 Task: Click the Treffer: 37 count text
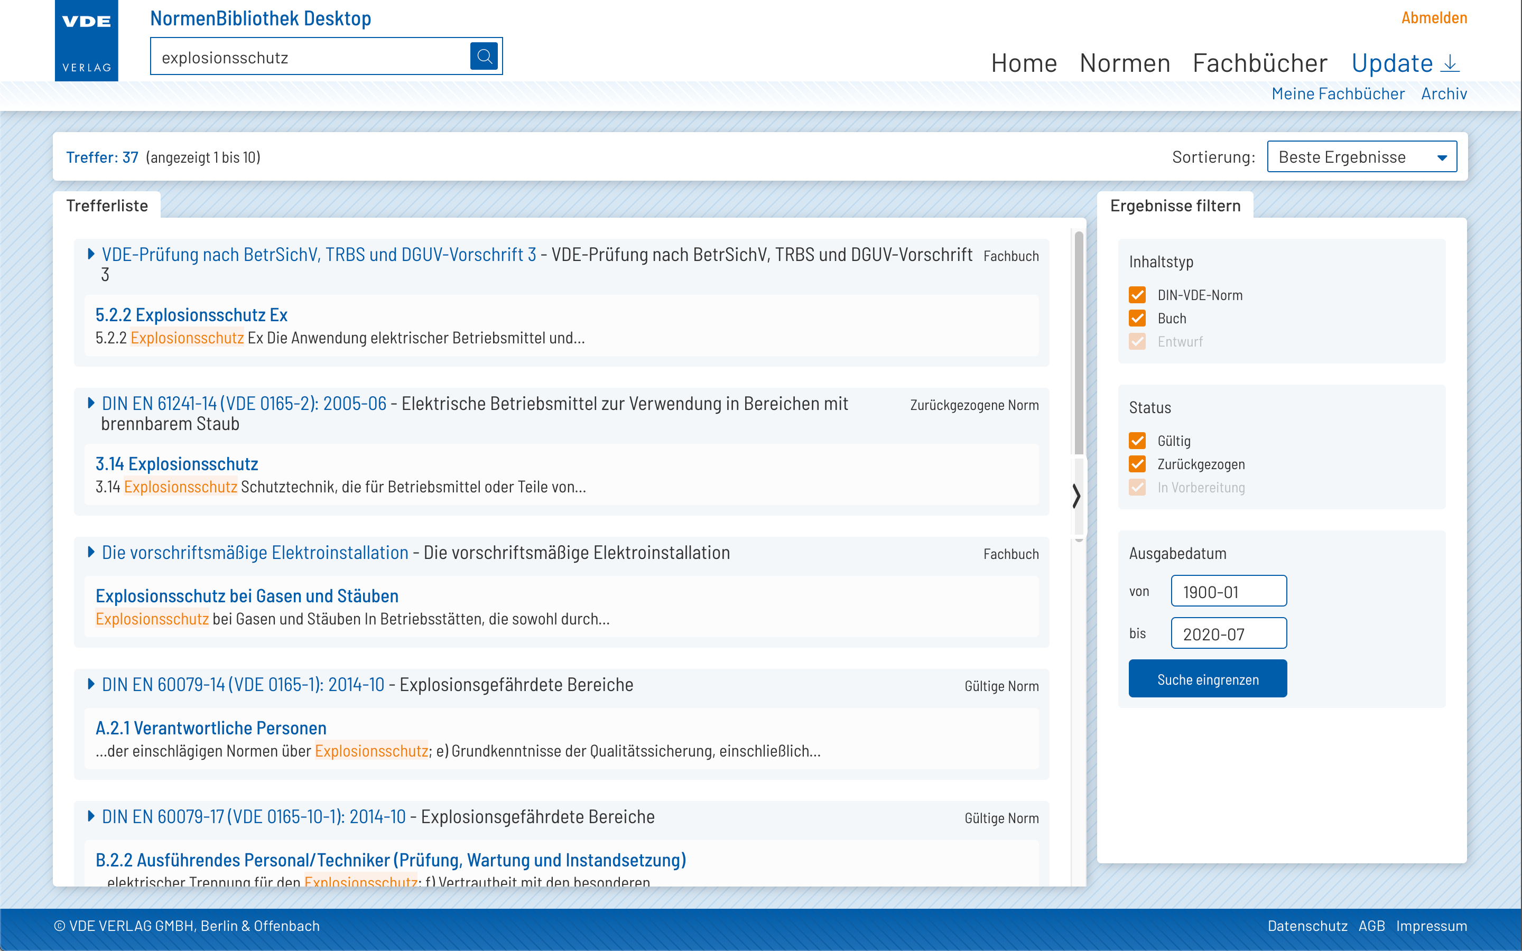pos(102,157)
